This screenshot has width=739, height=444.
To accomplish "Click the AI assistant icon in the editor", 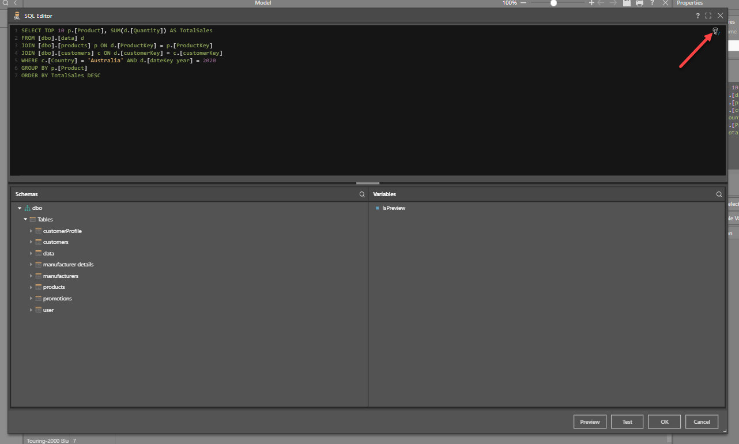I will (715, 31).
